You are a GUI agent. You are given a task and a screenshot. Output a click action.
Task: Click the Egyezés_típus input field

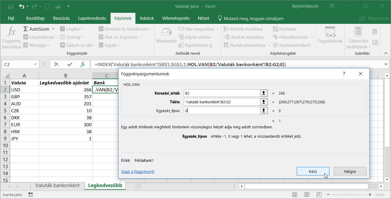[x=222, y=111]
